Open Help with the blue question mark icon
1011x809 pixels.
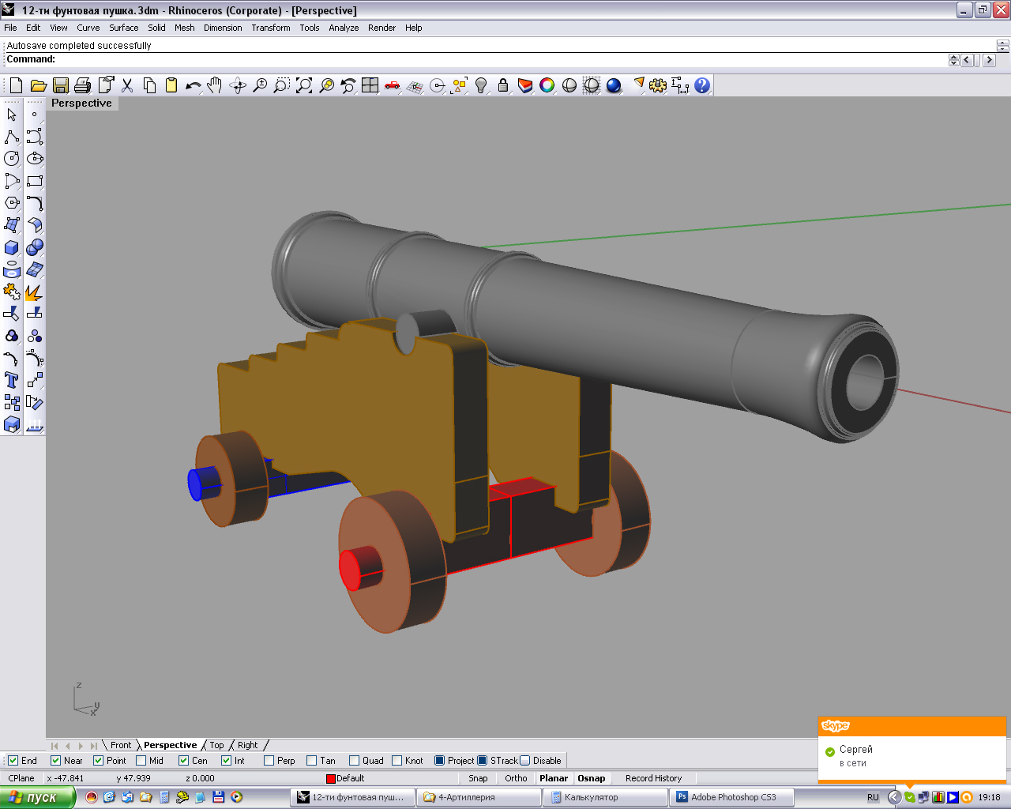702,85
